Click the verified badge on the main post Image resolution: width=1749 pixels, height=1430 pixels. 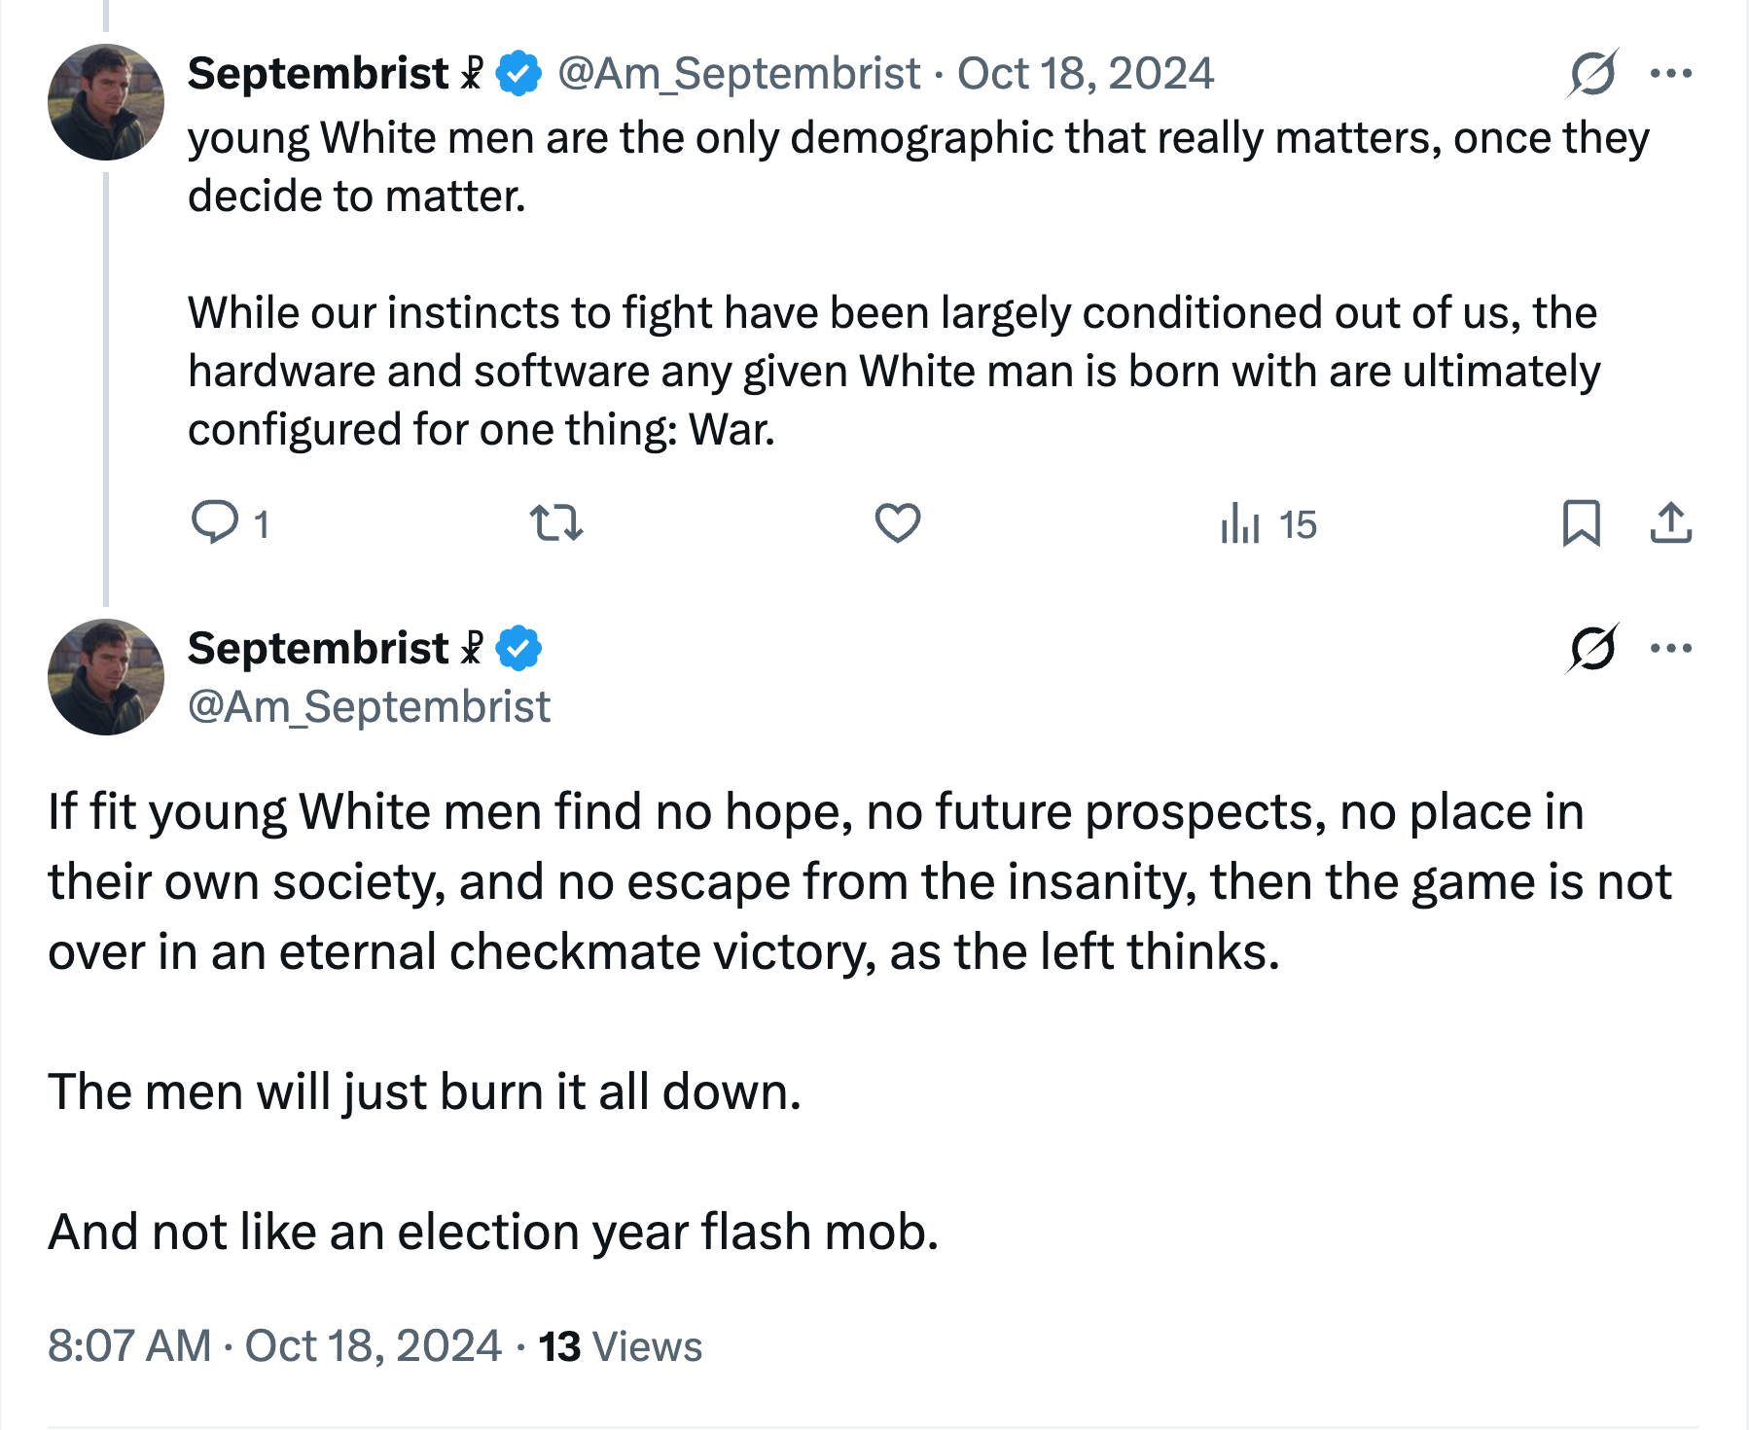coord(519,649)
